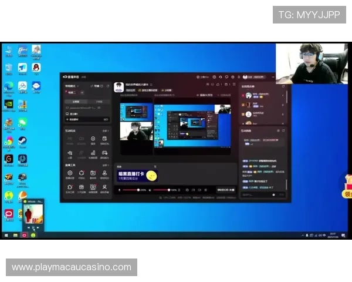Open the settings gear in the 直播工具 panel
This screenshot has width=352, height=282.
pos(70,173)
